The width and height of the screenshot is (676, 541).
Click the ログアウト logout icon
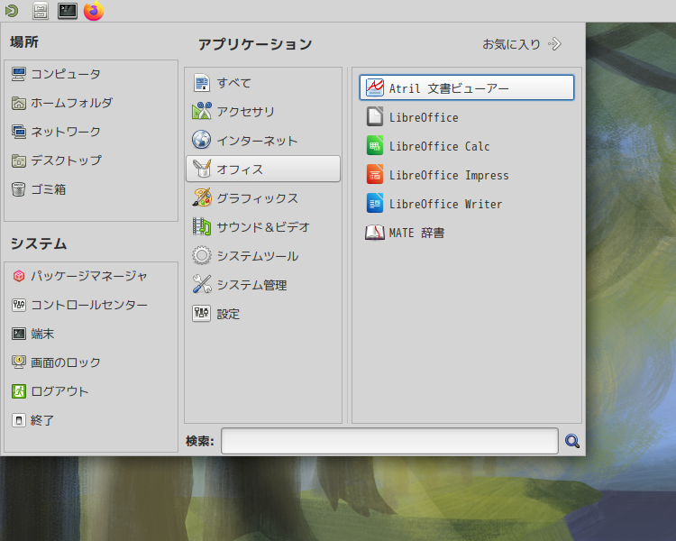click(19, 391)
